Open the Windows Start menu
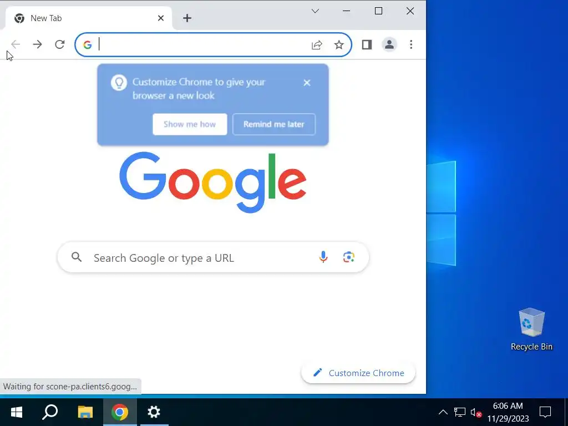Image resolution: width=568 pixels, height=426 pixels. (x=17, y=412)
